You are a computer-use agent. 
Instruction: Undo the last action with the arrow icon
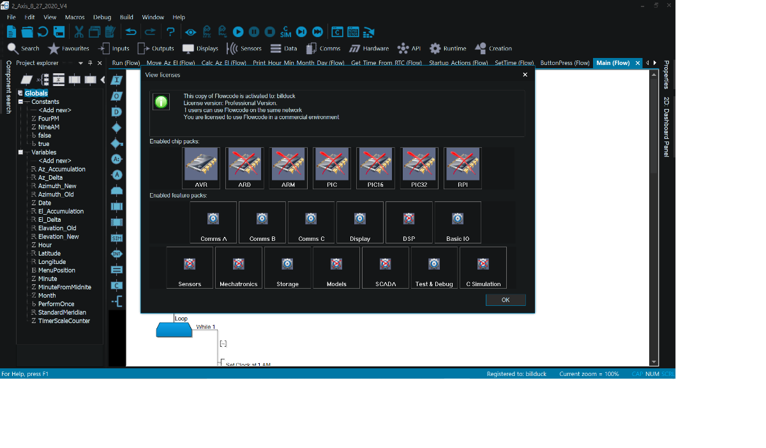point(131,32)
